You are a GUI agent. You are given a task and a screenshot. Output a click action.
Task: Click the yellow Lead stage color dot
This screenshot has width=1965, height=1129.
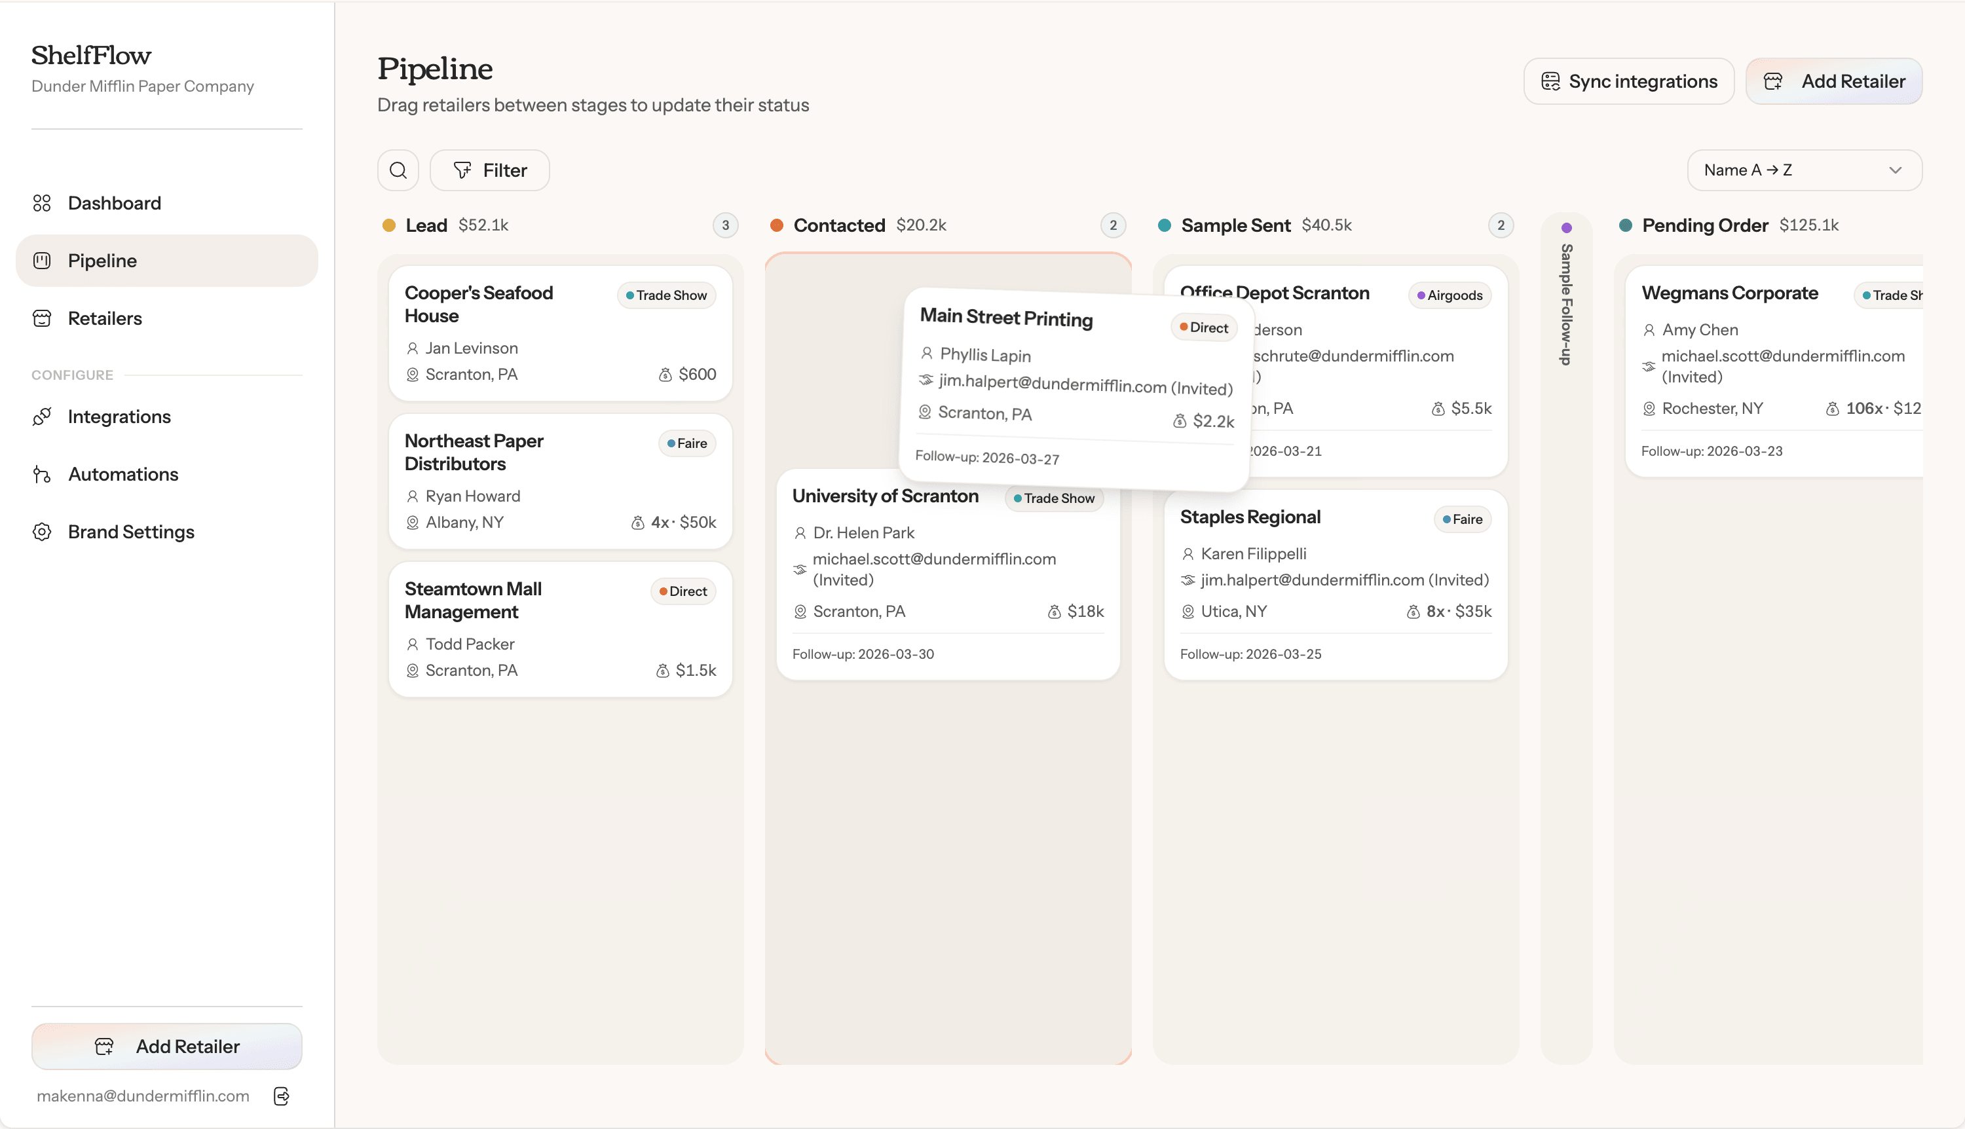[389, 226]
